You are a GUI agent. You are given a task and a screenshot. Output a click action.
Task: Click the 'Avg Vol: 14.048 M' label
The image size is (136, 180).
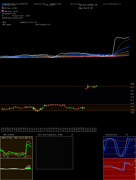coord(88,5)
